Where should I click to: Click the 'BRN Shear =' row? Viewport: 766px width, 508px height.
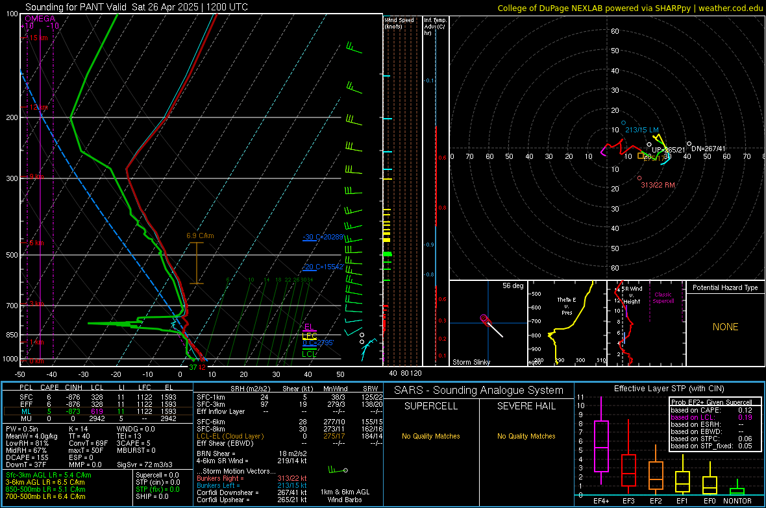click(x=252, y=454)
